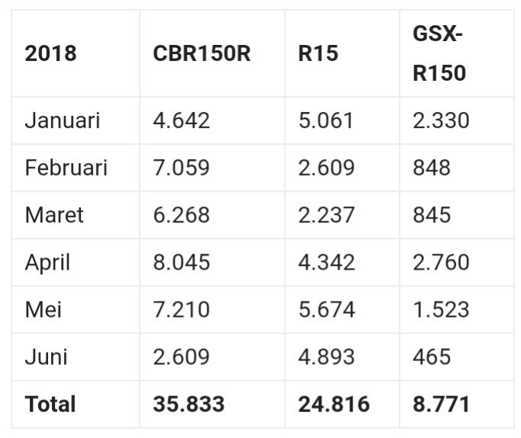Click the Total row label
521x438 pixels.
point(50,404)
